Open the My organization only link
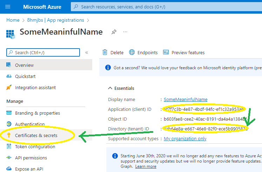 coord(185,138)
